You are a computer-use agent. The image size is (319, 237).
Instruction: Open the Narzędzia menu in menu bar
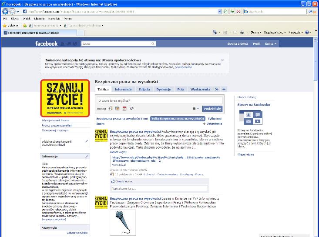coord(54,19)
